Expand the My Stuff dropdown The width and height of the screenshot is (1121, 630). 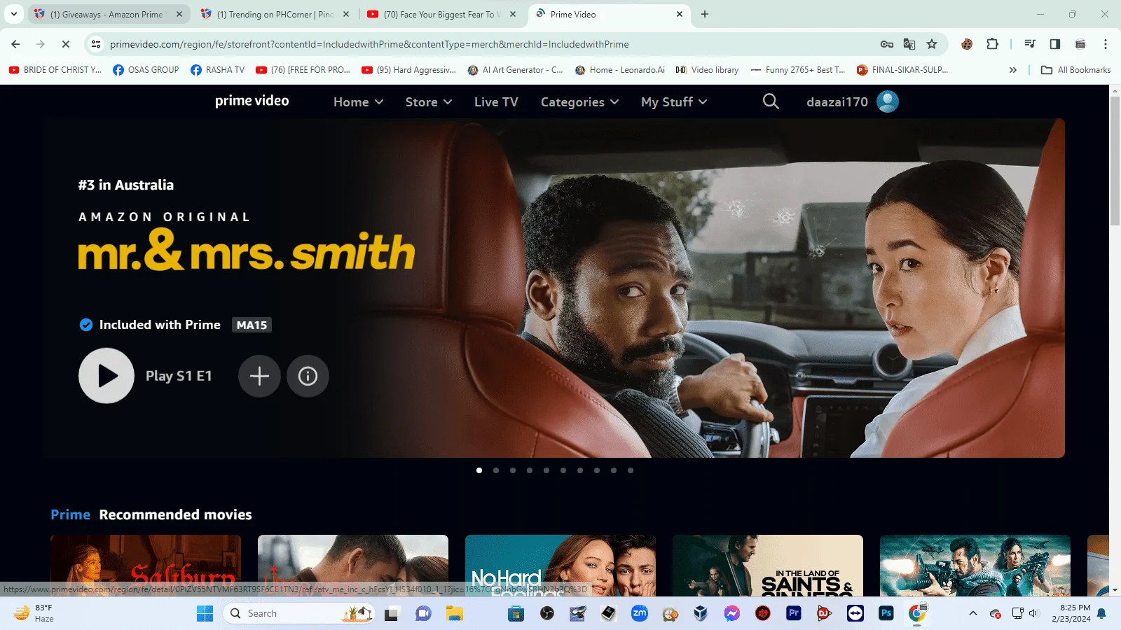click(674, 102)
